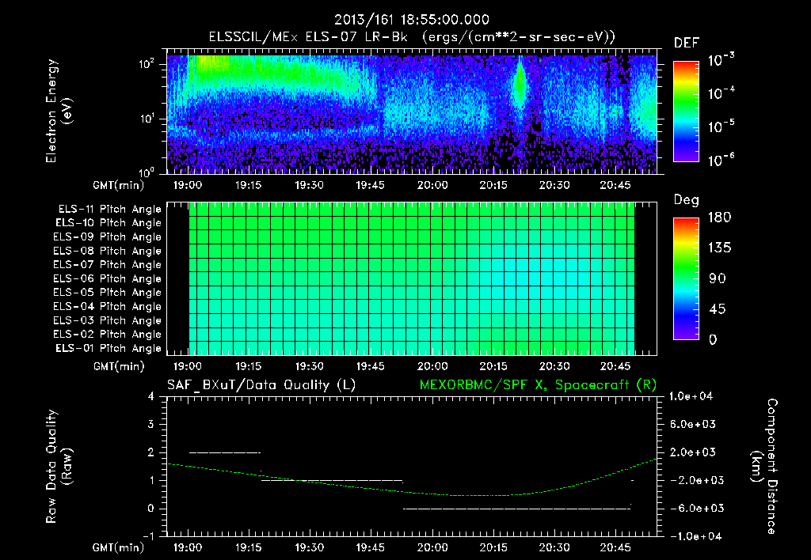Click the ELS-02 Pitch Angle row label
Viewport: 811px width, 560px height.
pos(108,335)
